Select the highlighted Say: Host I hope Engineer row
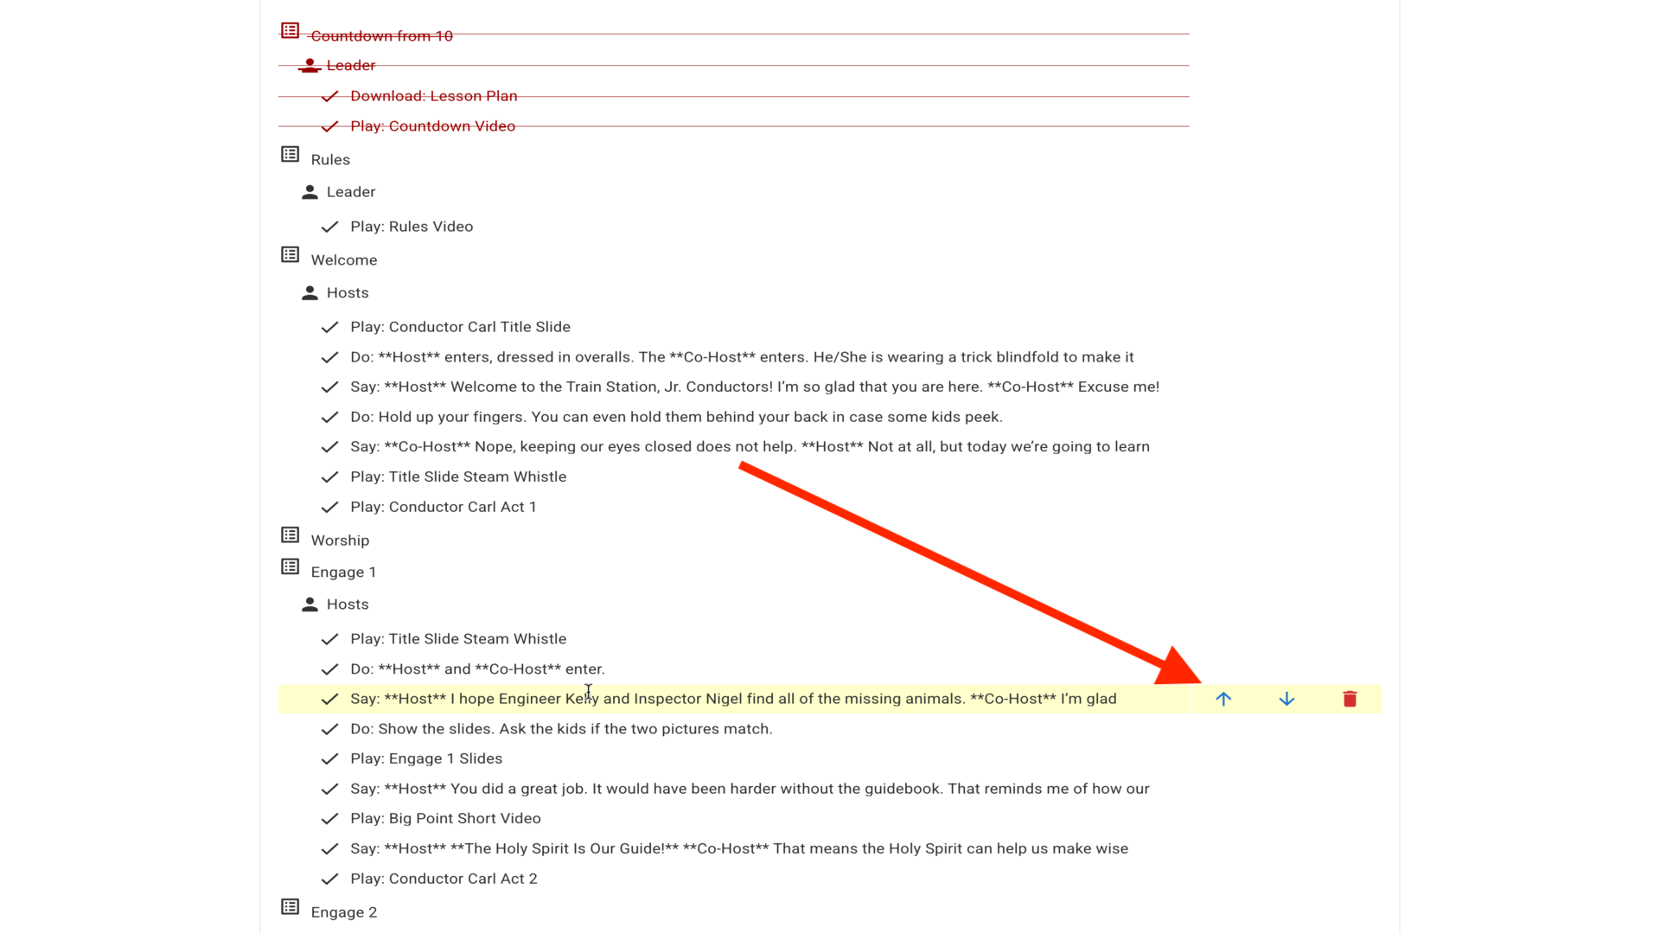The height and width of the screenshot is (934, 1660). click(733, 699)
